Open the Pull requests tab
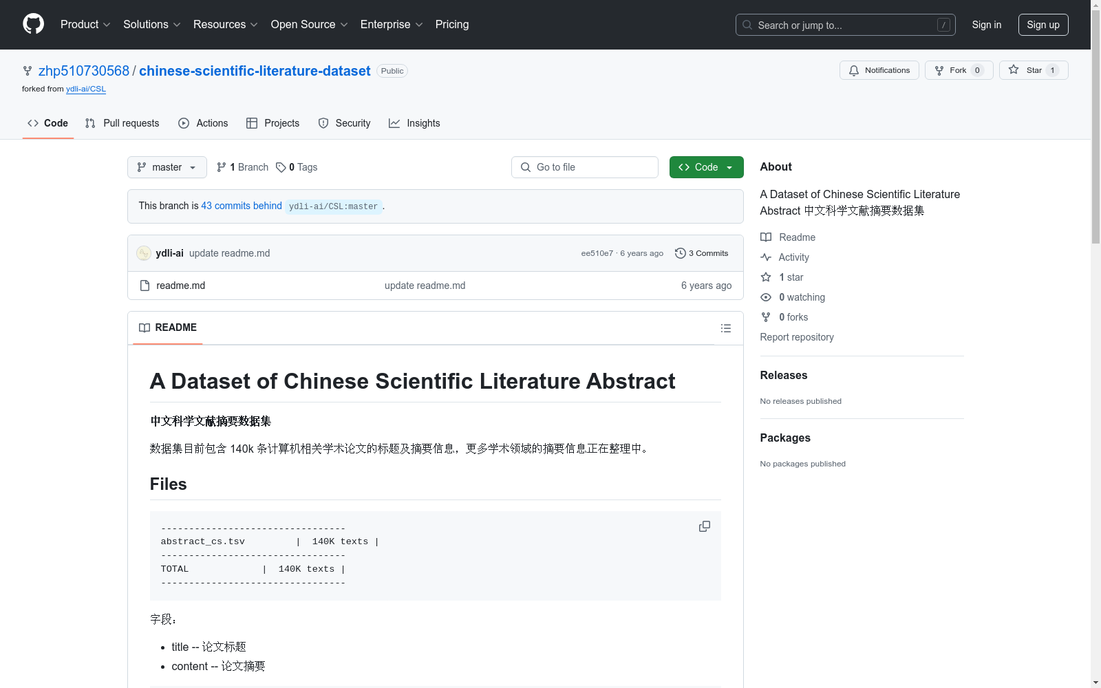1101x688 pixels. click(x=122, y=123)
